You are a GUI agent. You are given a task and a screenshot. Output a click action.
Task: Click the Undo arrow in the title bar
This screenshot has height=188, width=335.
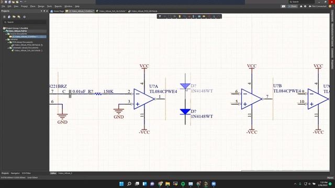pyautogui.click(x=21, y=2)
